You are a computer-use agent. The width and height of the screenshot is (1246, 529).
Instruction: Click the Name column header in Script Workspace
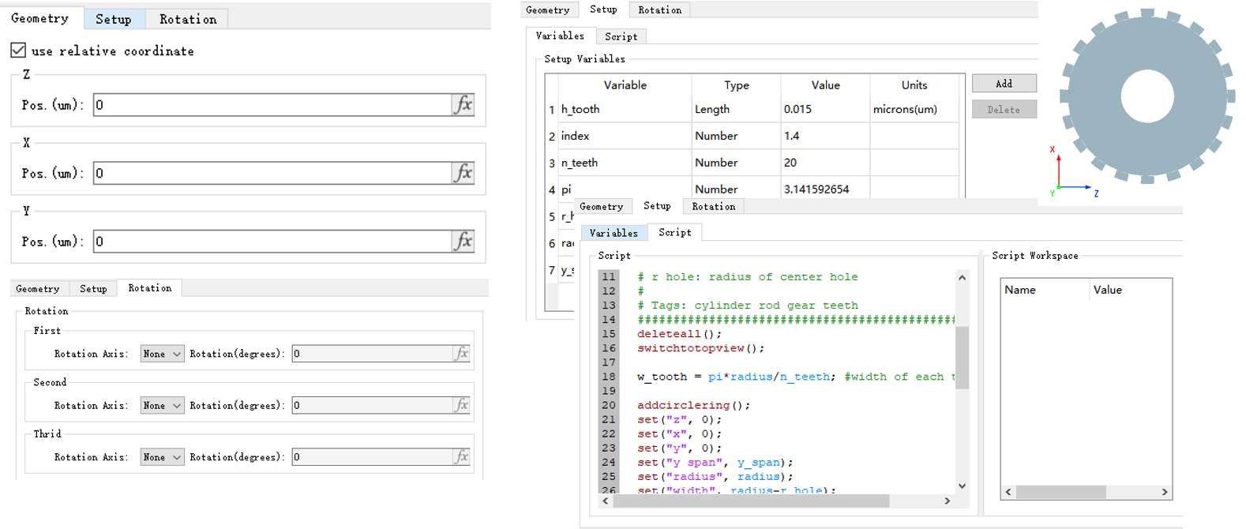(1045, 290)
